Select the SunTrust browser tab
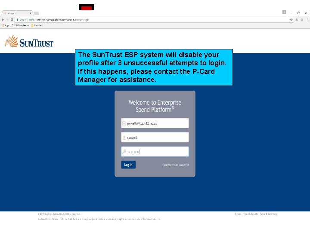The height and width of the screenshot is (232, 310). pos(17,13)
